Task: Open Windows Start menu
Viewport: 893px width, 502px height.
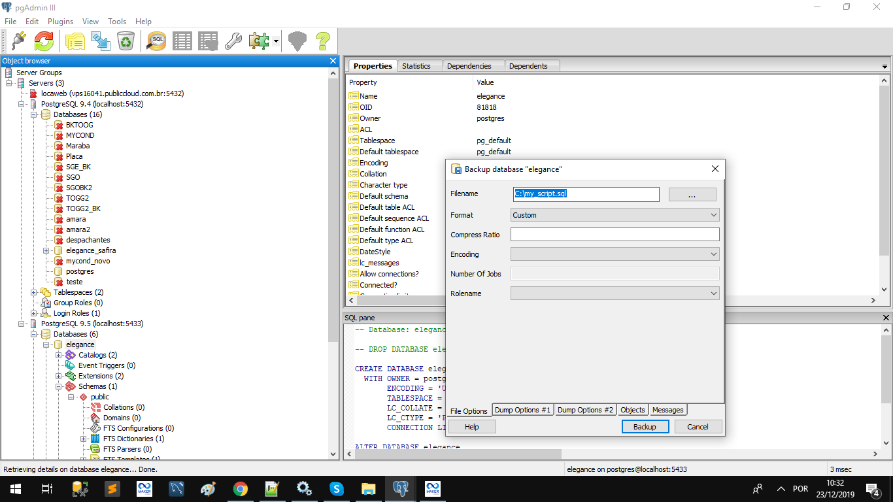Action: coord(15,488)
